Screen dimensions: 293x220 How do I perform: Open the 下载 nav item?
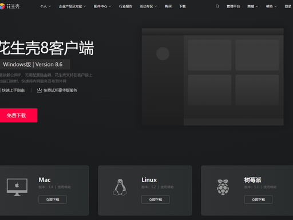coord(183,6)
